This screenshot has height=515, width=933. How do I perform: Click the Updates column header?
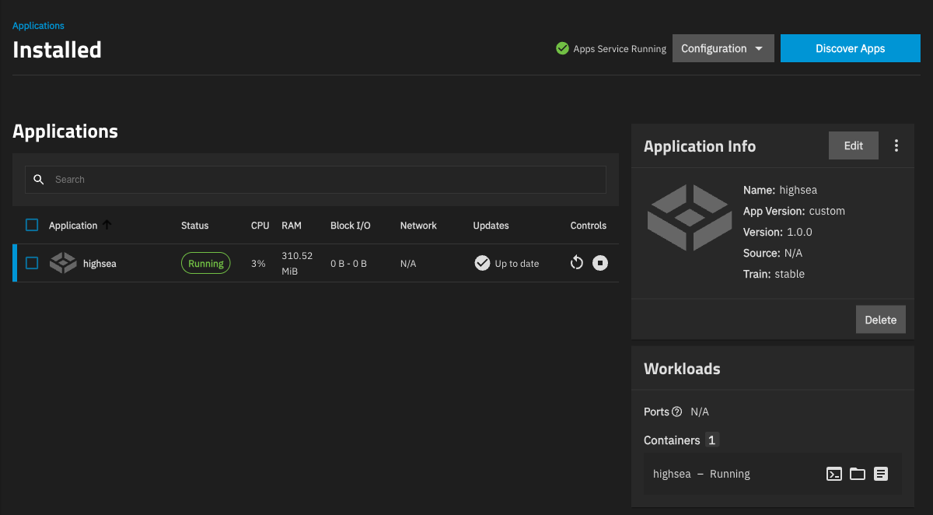point(491,226)
